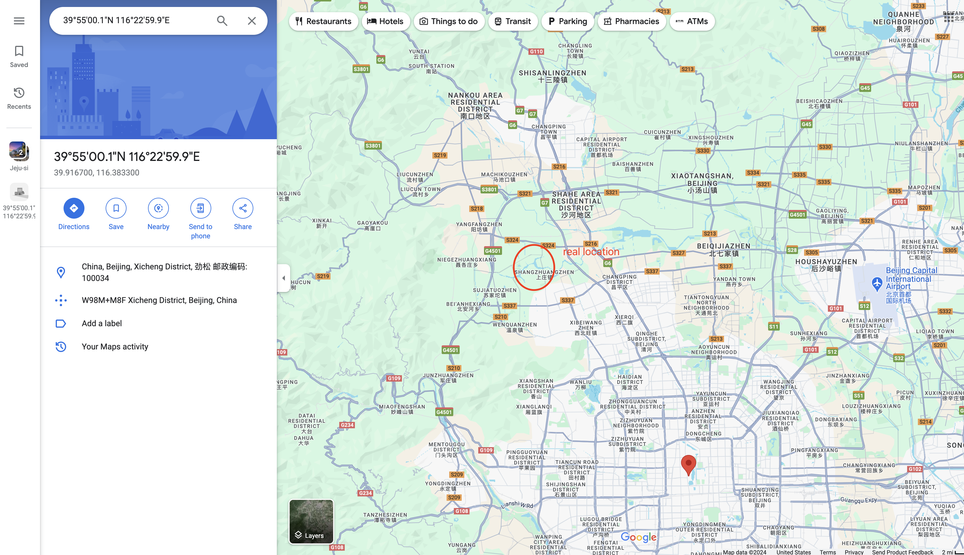Filter map by Transit chip
The width and height of the screenshot is (964, 555).
click(512, 21)
